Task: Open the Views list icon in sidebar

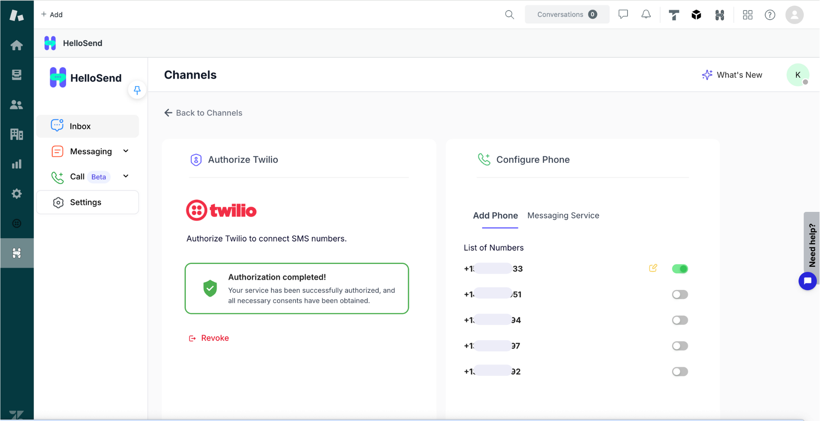Action: point(16,75)
